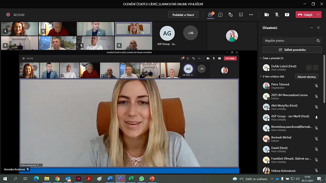Open Excel from taskbar
Image resolution: width=326 pixels, height=183 pixels.
point(131,179)
